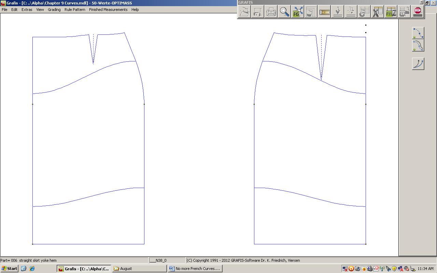Click the wireless signal tray icon
The image size is (437, 273).
382,269
